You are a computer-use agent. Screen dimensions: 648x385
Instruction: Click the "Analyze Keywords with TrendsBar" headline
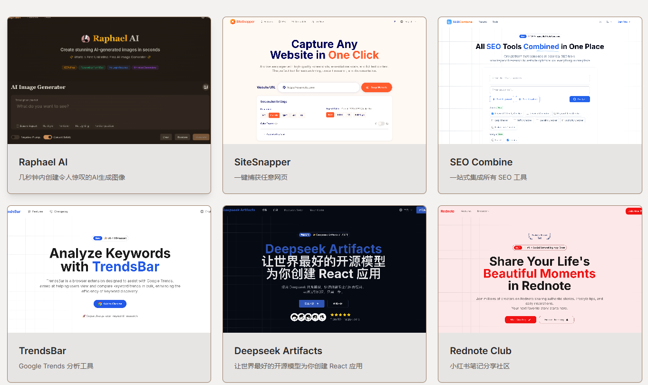[x=110, y=260]
